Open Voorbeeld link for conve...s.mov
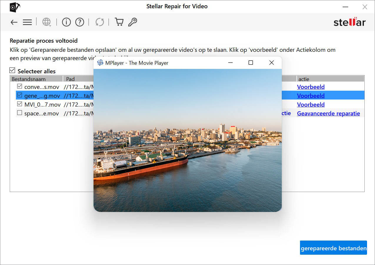The image size is (375, 265). coord(311,87)
